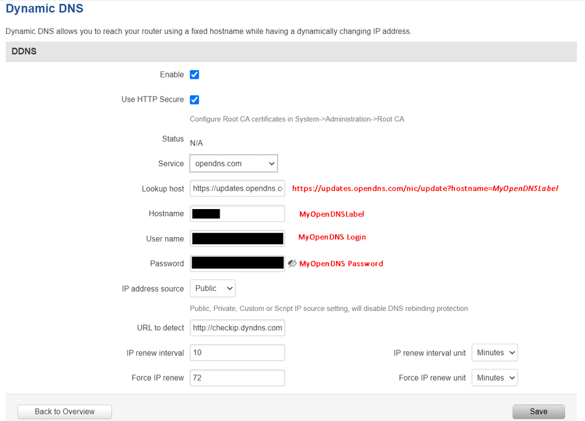Open the Force IP renew unit dropdown
Image resolution: width=585 pixels, height=421 pixels.
pyautogui.click(x=495, y=378)
